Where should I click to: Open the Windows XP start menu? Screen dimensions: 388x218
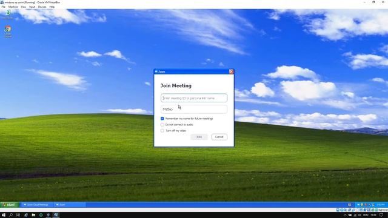click(x=10, y=205)
